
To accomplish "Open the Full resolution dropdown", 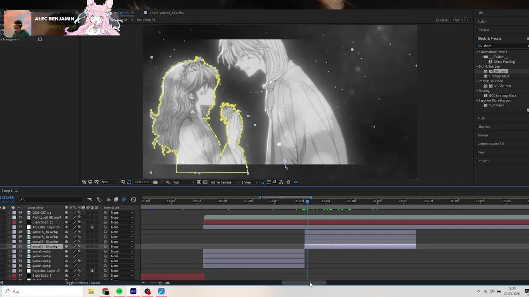I will point(183,182).
